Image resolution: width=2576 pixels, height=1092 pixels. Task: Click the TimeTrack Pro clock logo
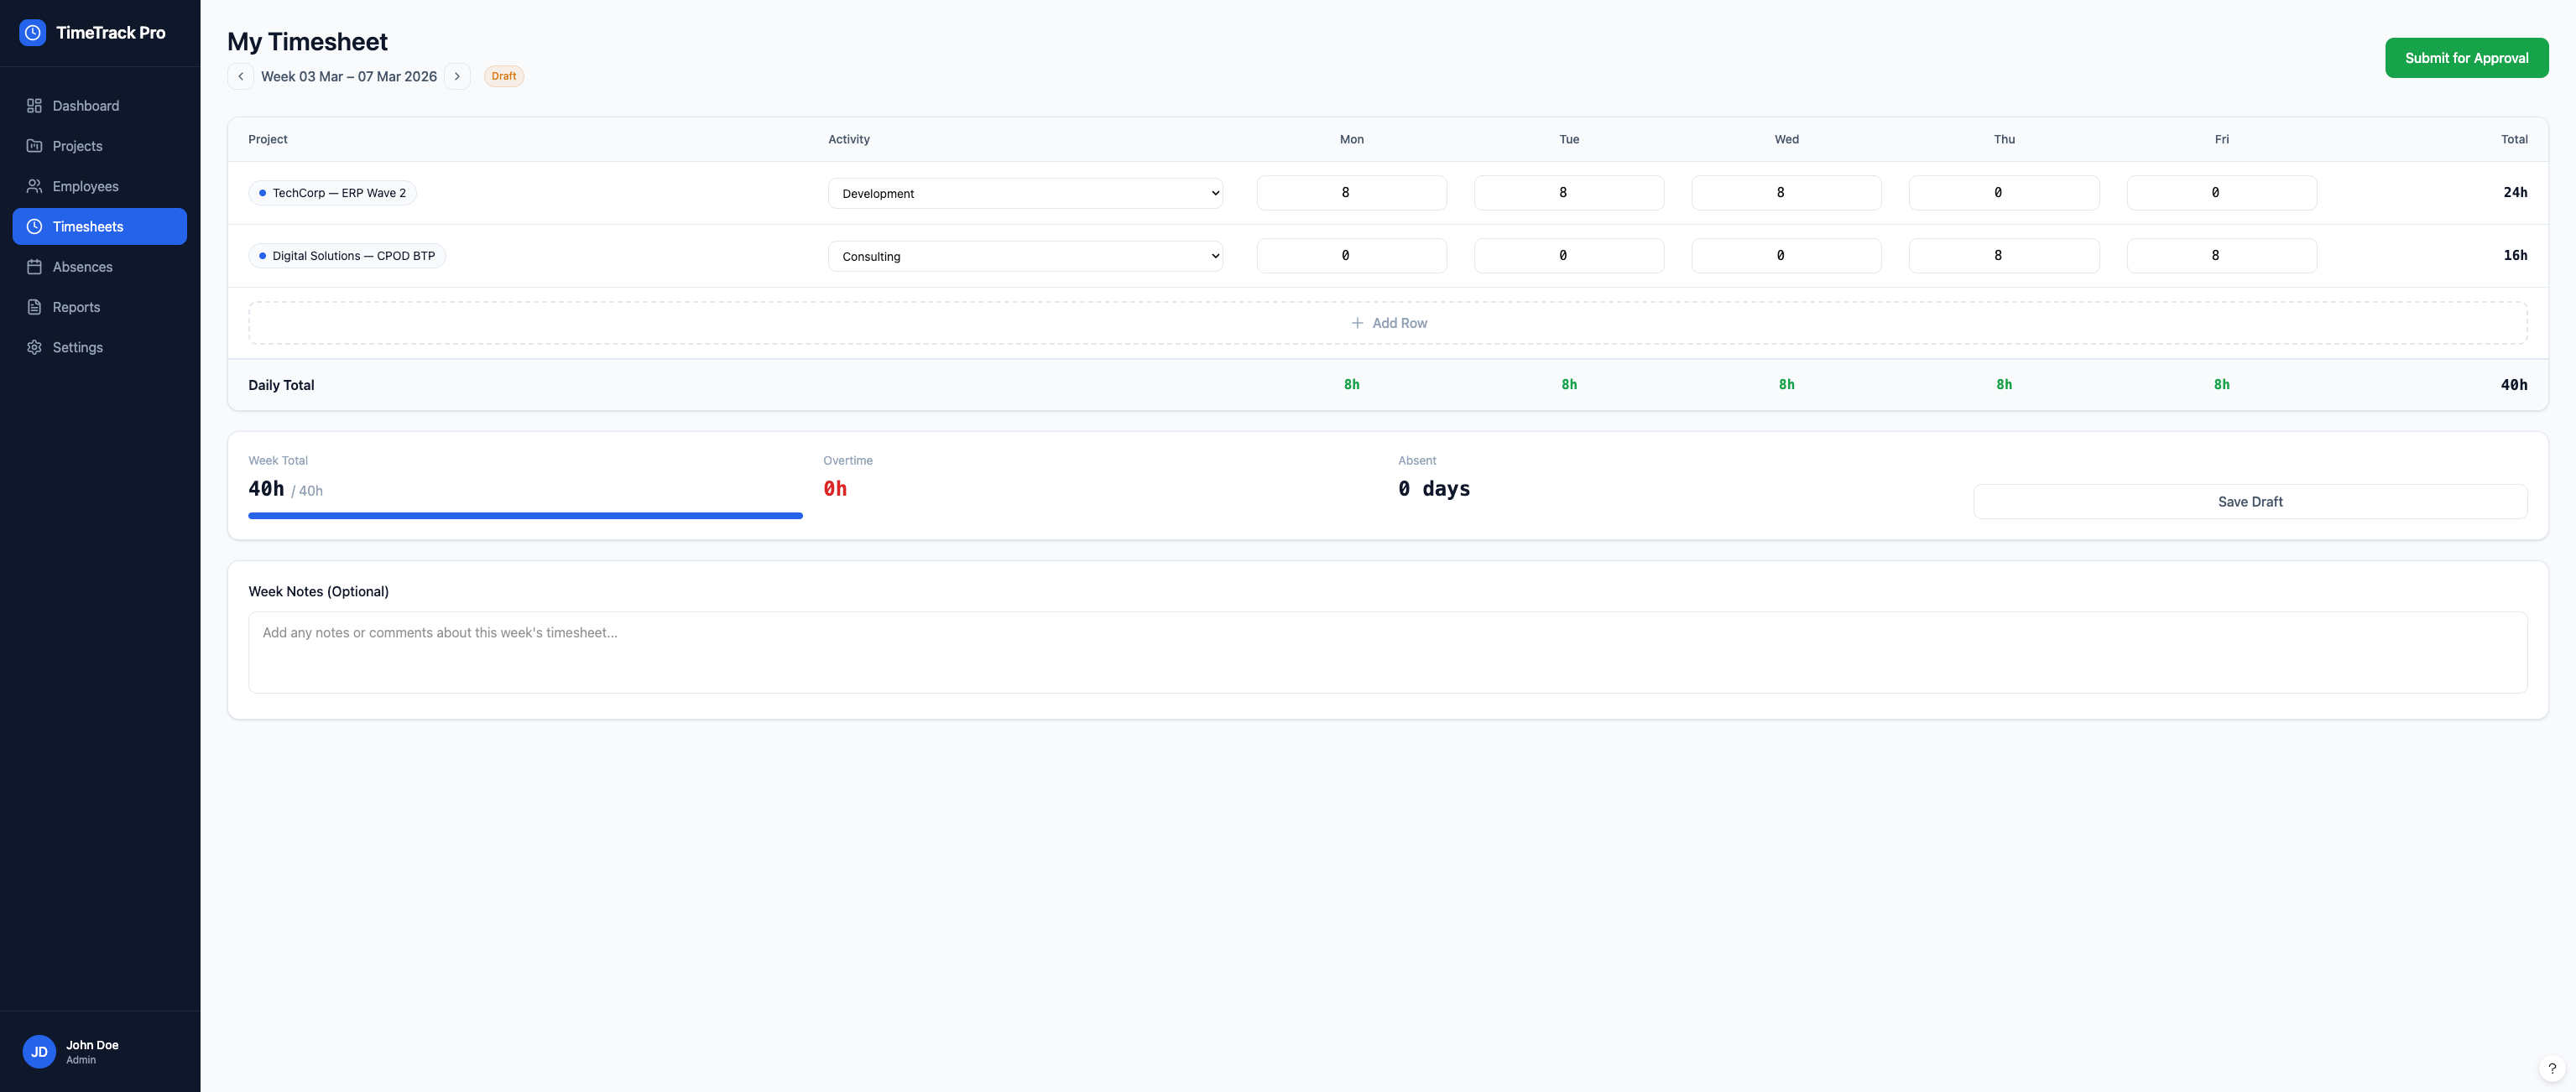point(32,32)
